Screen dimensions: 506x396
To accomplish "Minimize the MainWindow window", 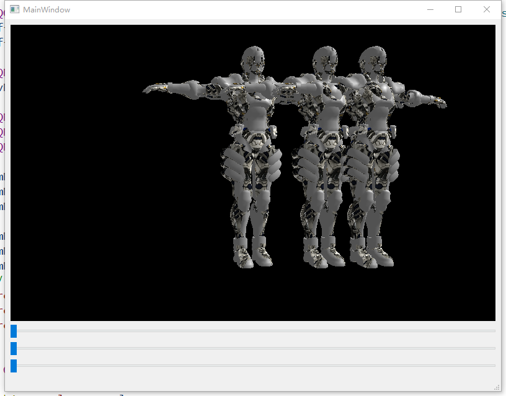I will tap(430, 10).
